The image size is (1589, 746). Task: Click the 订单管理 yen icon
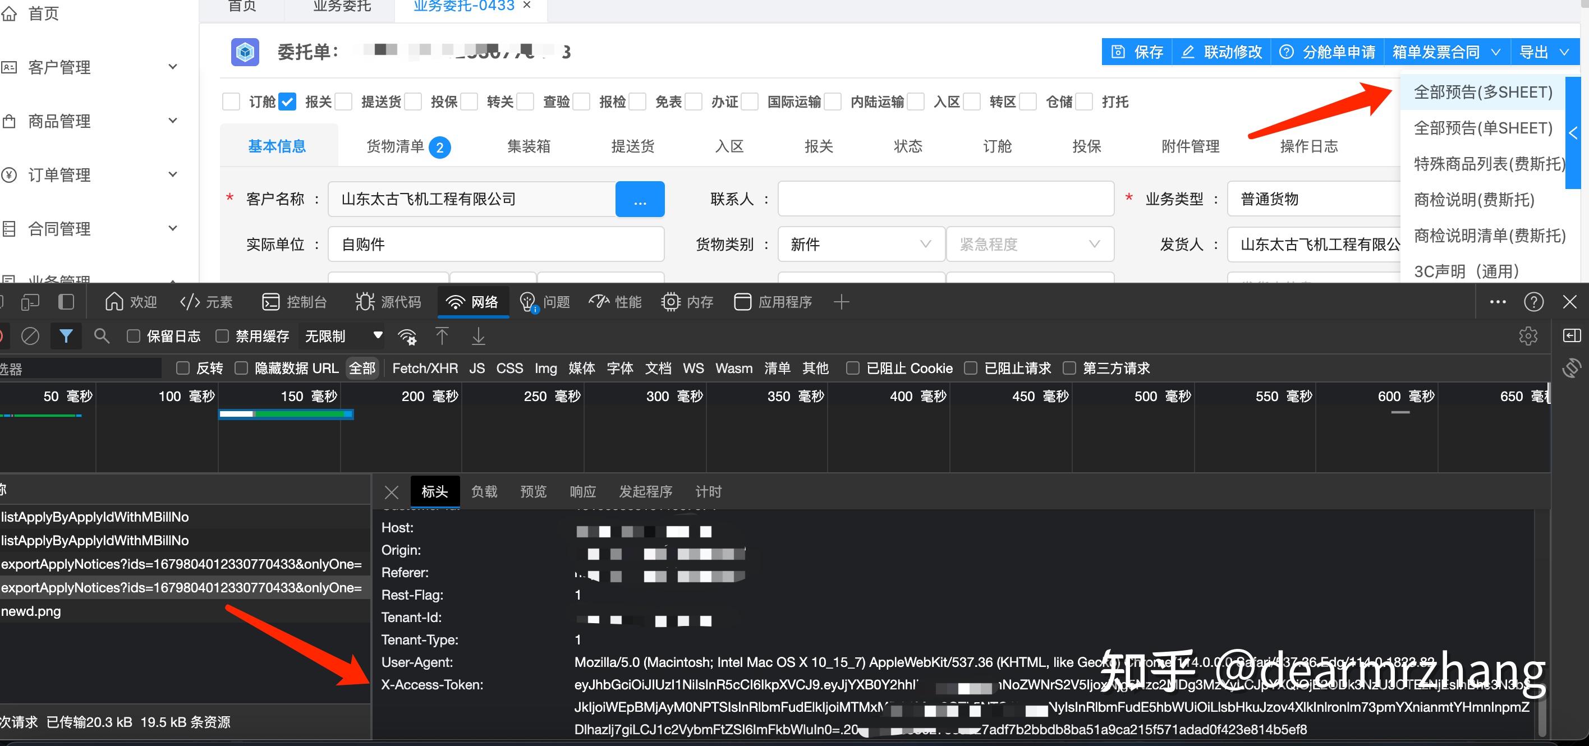pos(8,174)
